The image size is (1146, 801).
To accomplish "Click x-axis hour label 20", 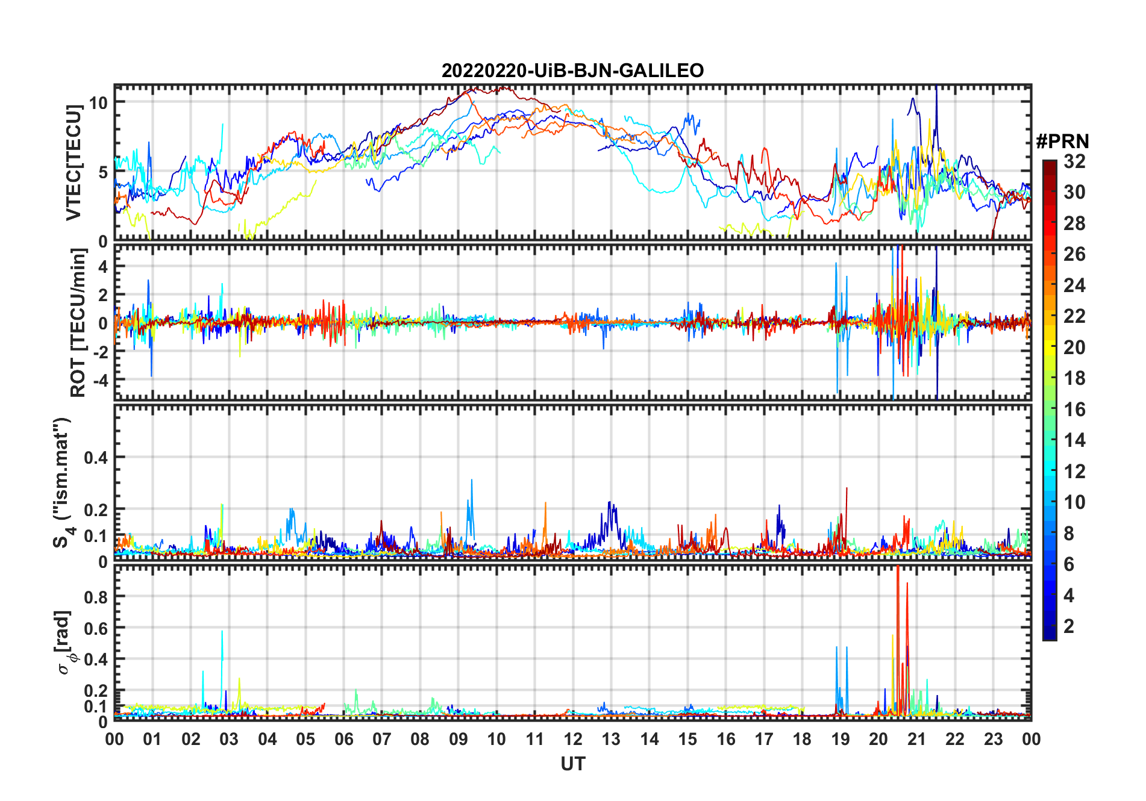I will coord(878,739).
